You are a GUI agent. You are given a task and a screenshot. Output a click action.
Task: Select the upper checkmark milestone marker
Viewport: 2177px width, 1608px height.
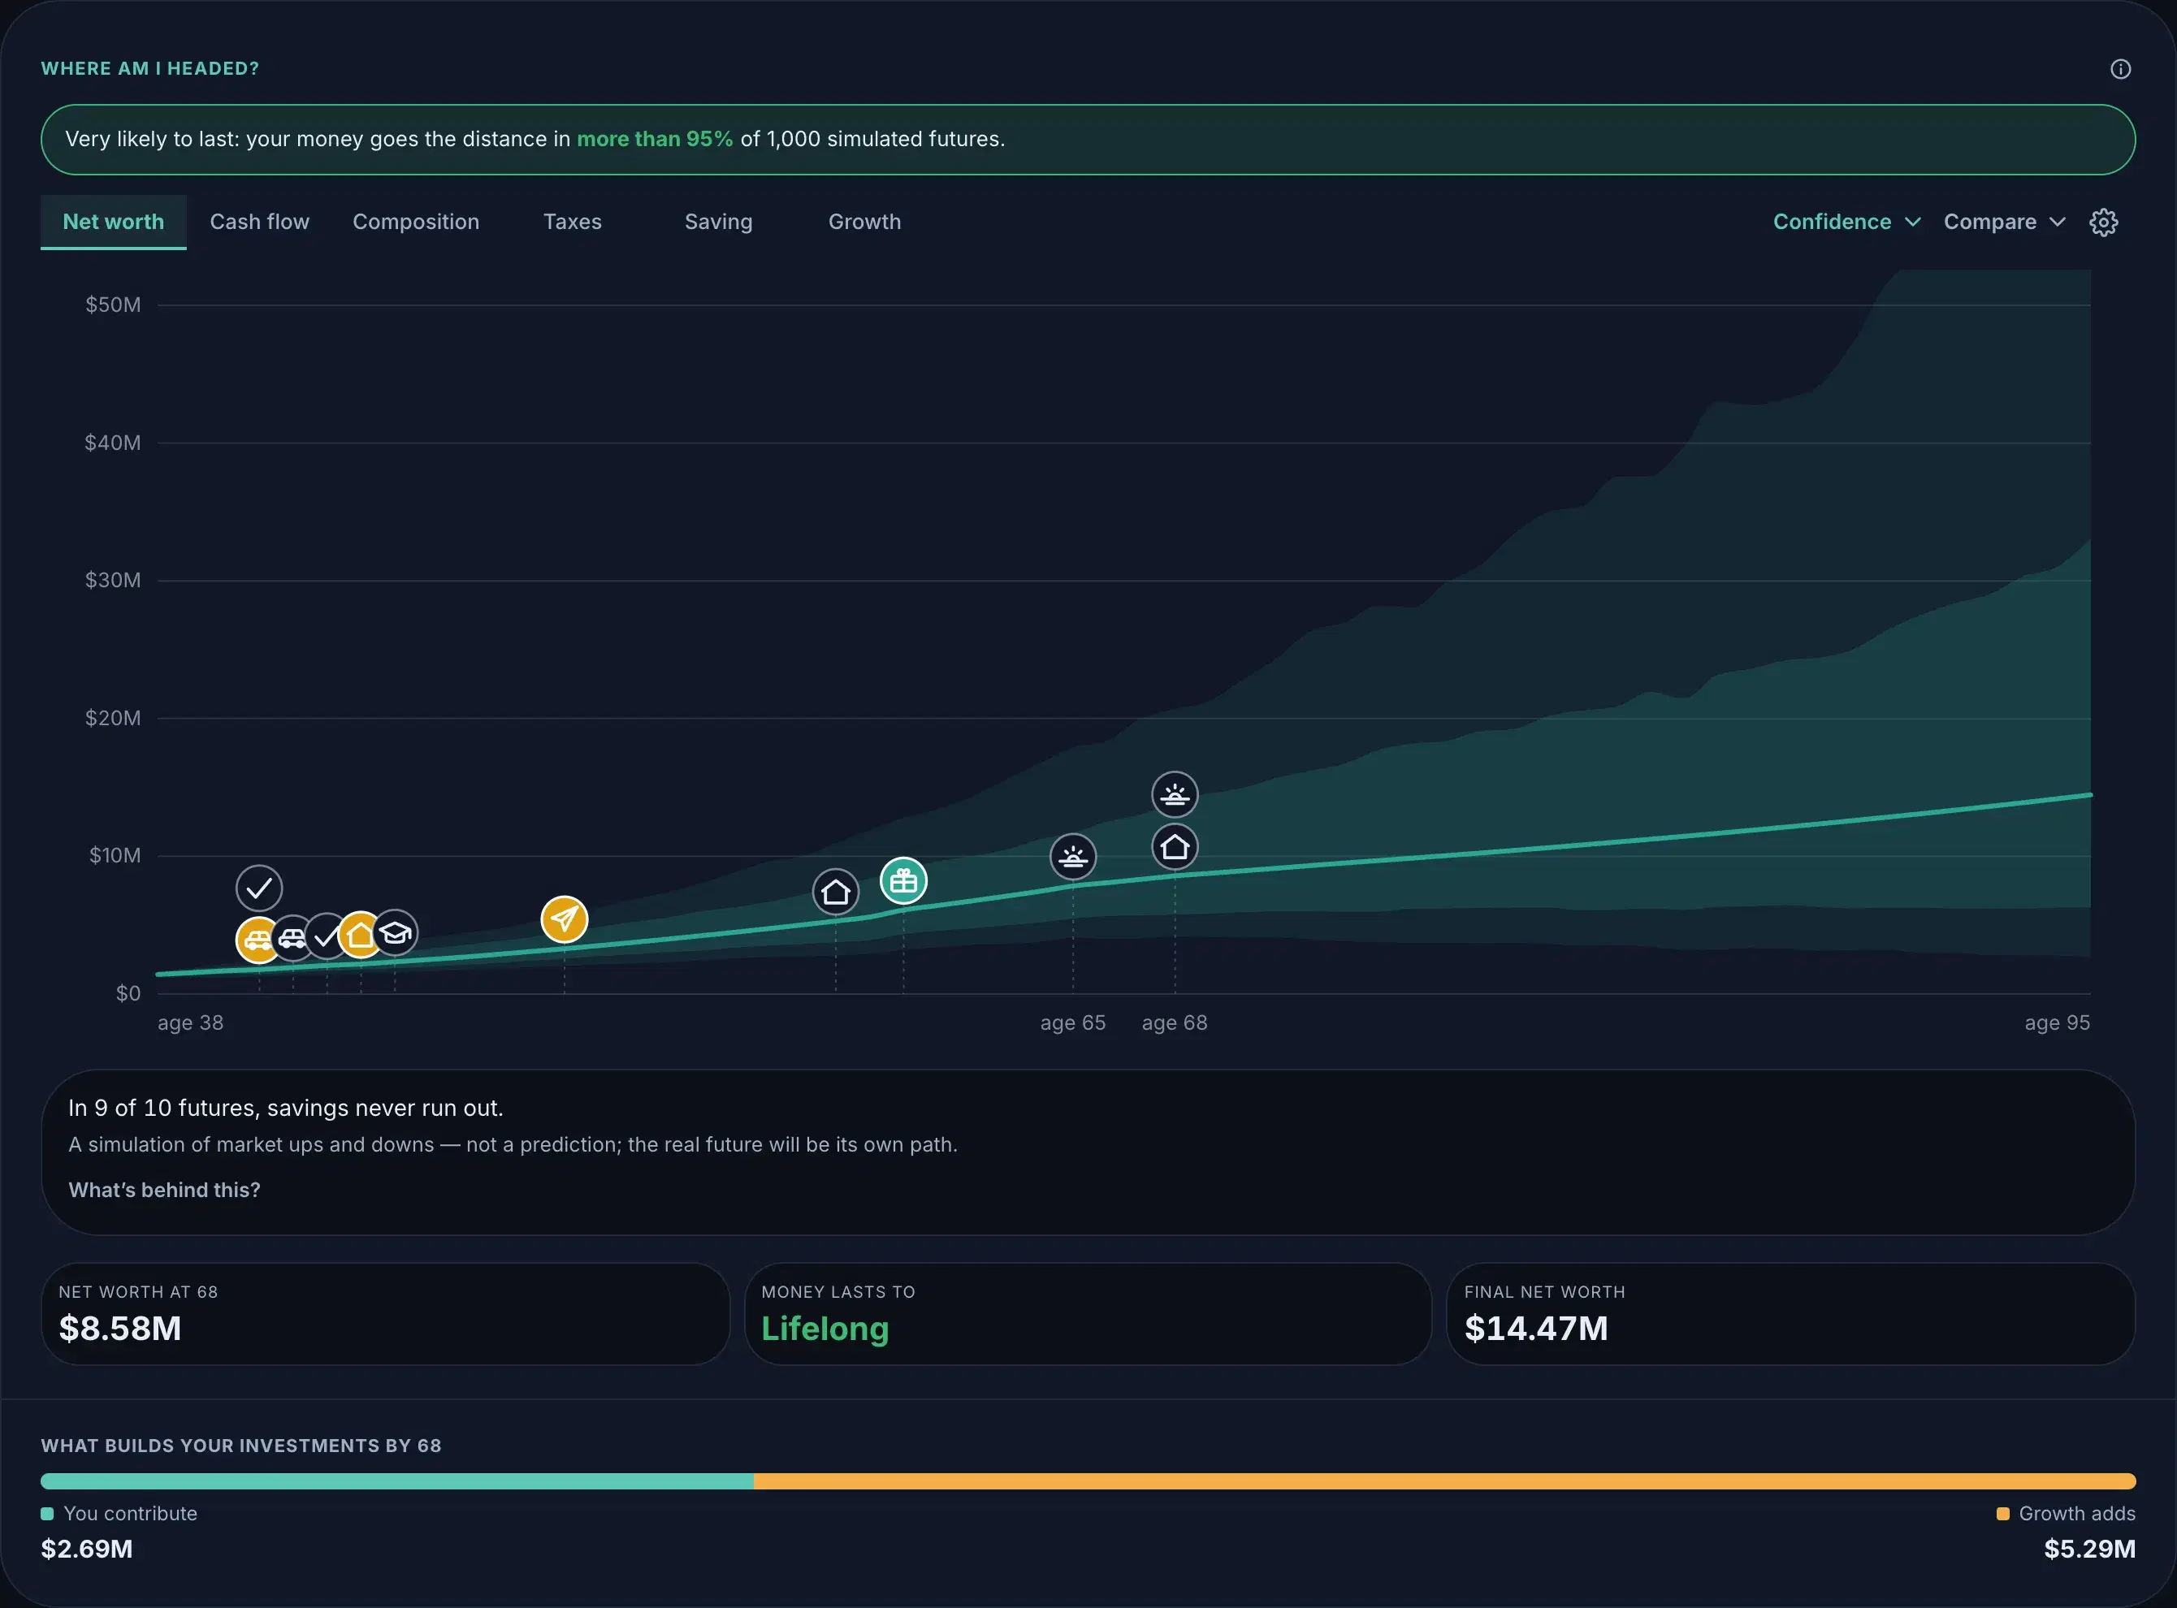pyautogui.click(x=259, y=888)
